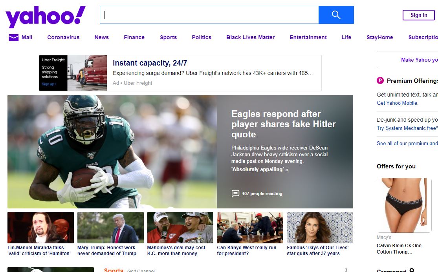438x272 pixels.
Task: Click the comment bubble reactions icon
Action: (x=235, y=194)
